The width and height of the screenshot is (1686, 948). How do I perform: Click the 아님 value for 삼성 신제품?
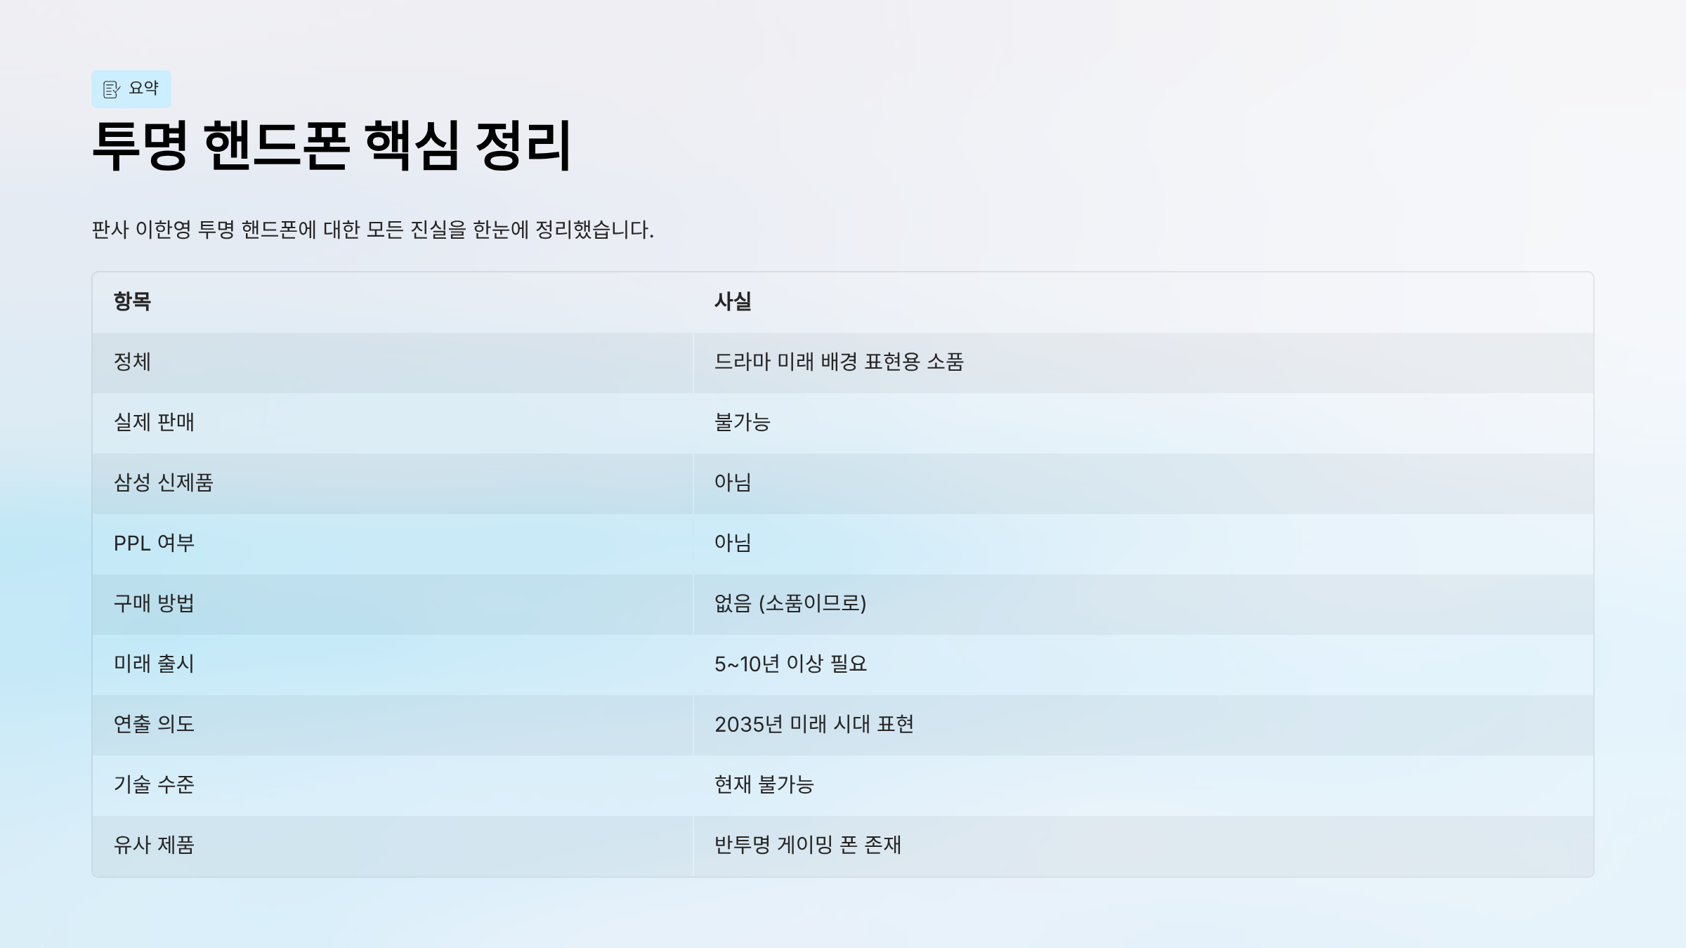pos(733,482)
